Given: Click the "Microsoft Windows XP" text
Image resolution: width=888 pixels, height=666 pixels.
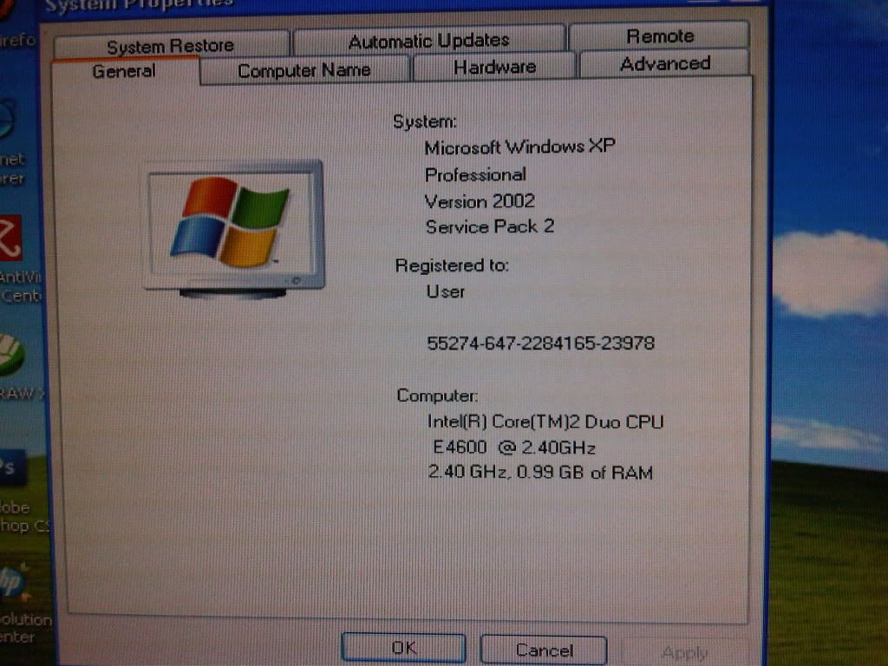Looking at the screenshot, I should [x=519, y=147].
